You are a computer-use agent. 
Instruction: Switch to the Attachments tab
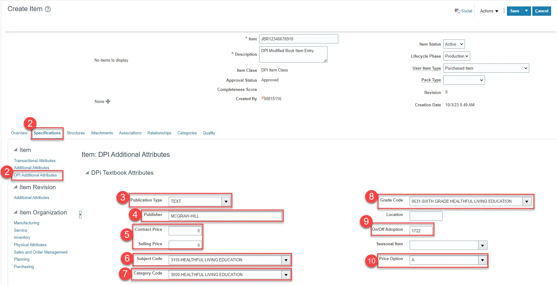point(102,133)
